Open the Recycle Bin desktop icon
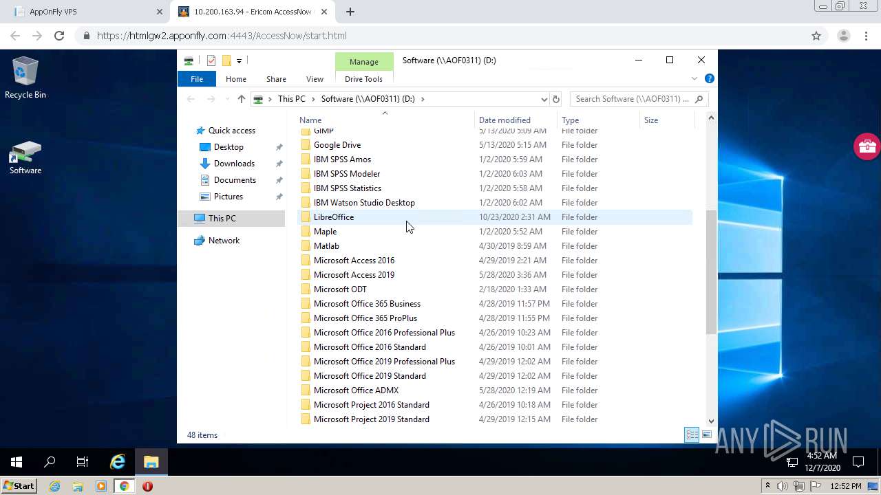 pyautogui.click(x=25, y=78)
